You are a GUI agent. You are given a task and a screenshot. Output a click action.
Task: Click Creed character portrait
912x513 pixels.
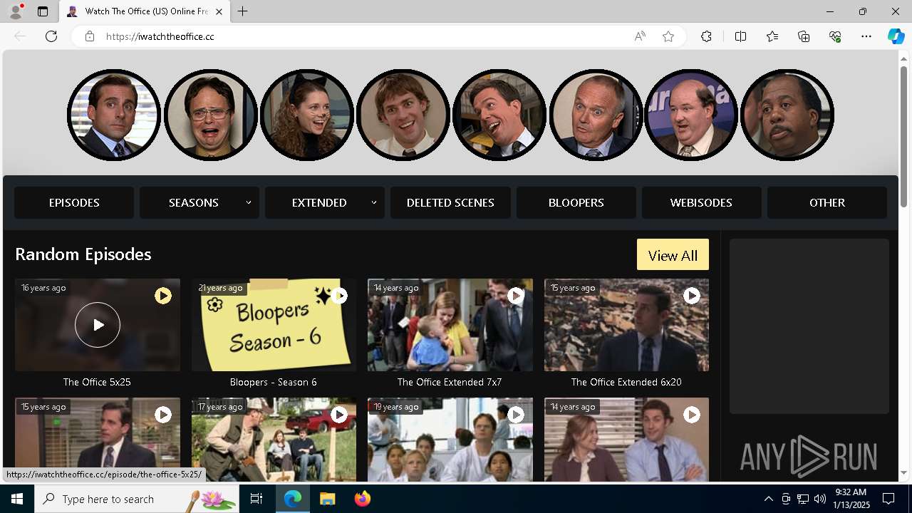coord(595,115)
